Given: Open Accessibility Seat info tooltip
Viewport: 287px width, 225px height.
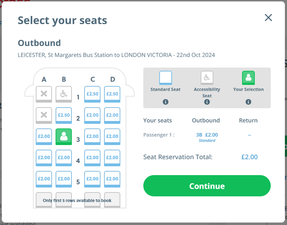Looking at the screenshot, I should pos(207,102).
